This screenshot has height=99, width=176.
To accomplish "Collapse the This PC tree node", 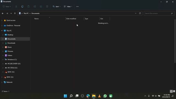I will point(2,31).
